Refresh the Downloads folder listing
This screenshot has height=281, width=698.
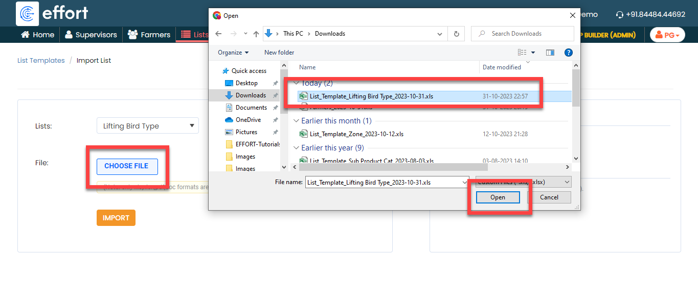tap(456, 34)
